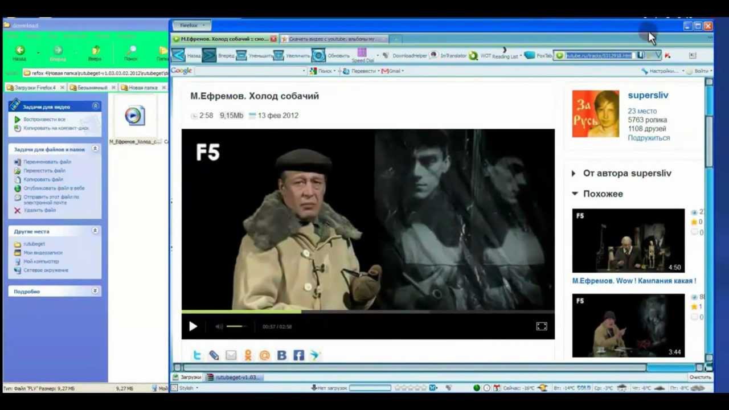This screenshot has width=729, height=410.
Task: Collapse Задачи для файлов и папок chevron
Action: coord(95,149)
